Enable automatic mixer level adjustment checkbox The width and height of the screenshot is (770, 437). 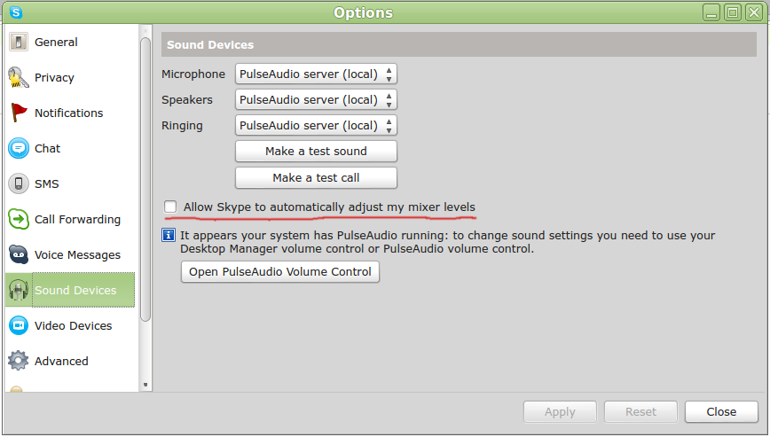pyautogui.click(x=170, y=207)
